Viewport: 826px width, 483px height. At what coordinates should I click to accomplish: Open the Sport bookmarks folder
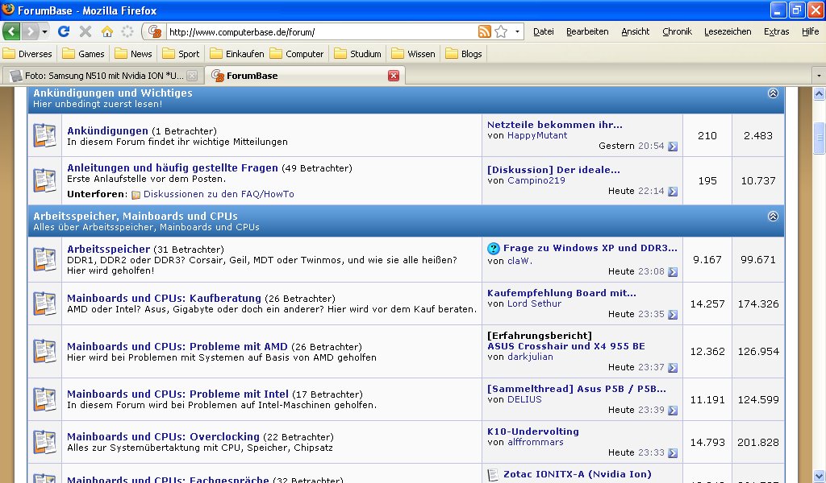click(x=181, y=54)
